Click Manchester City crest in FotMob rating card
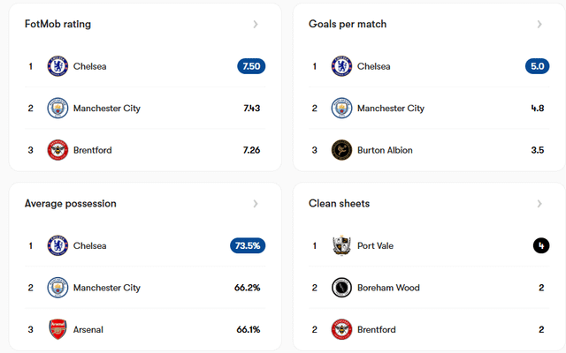 point(57,109)
